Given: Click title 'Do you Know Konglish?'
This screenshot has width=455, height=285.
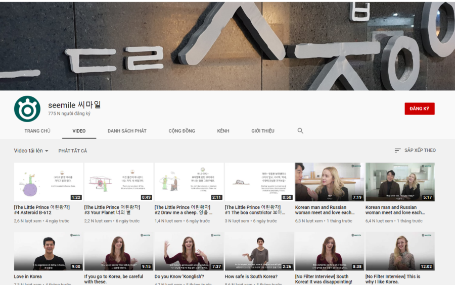Looking at the screenshot, I should pyautogui.click(x=179, y=276).
